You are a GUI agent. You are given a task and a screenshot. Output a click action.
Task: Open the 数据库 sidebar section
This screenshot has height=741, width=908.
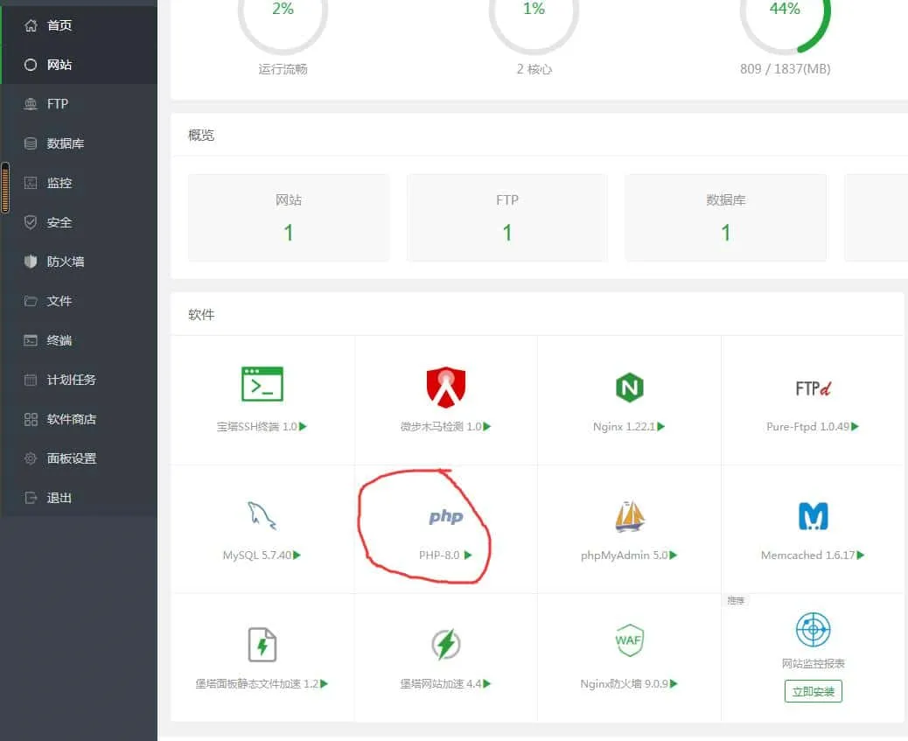(x=79, y=143)
